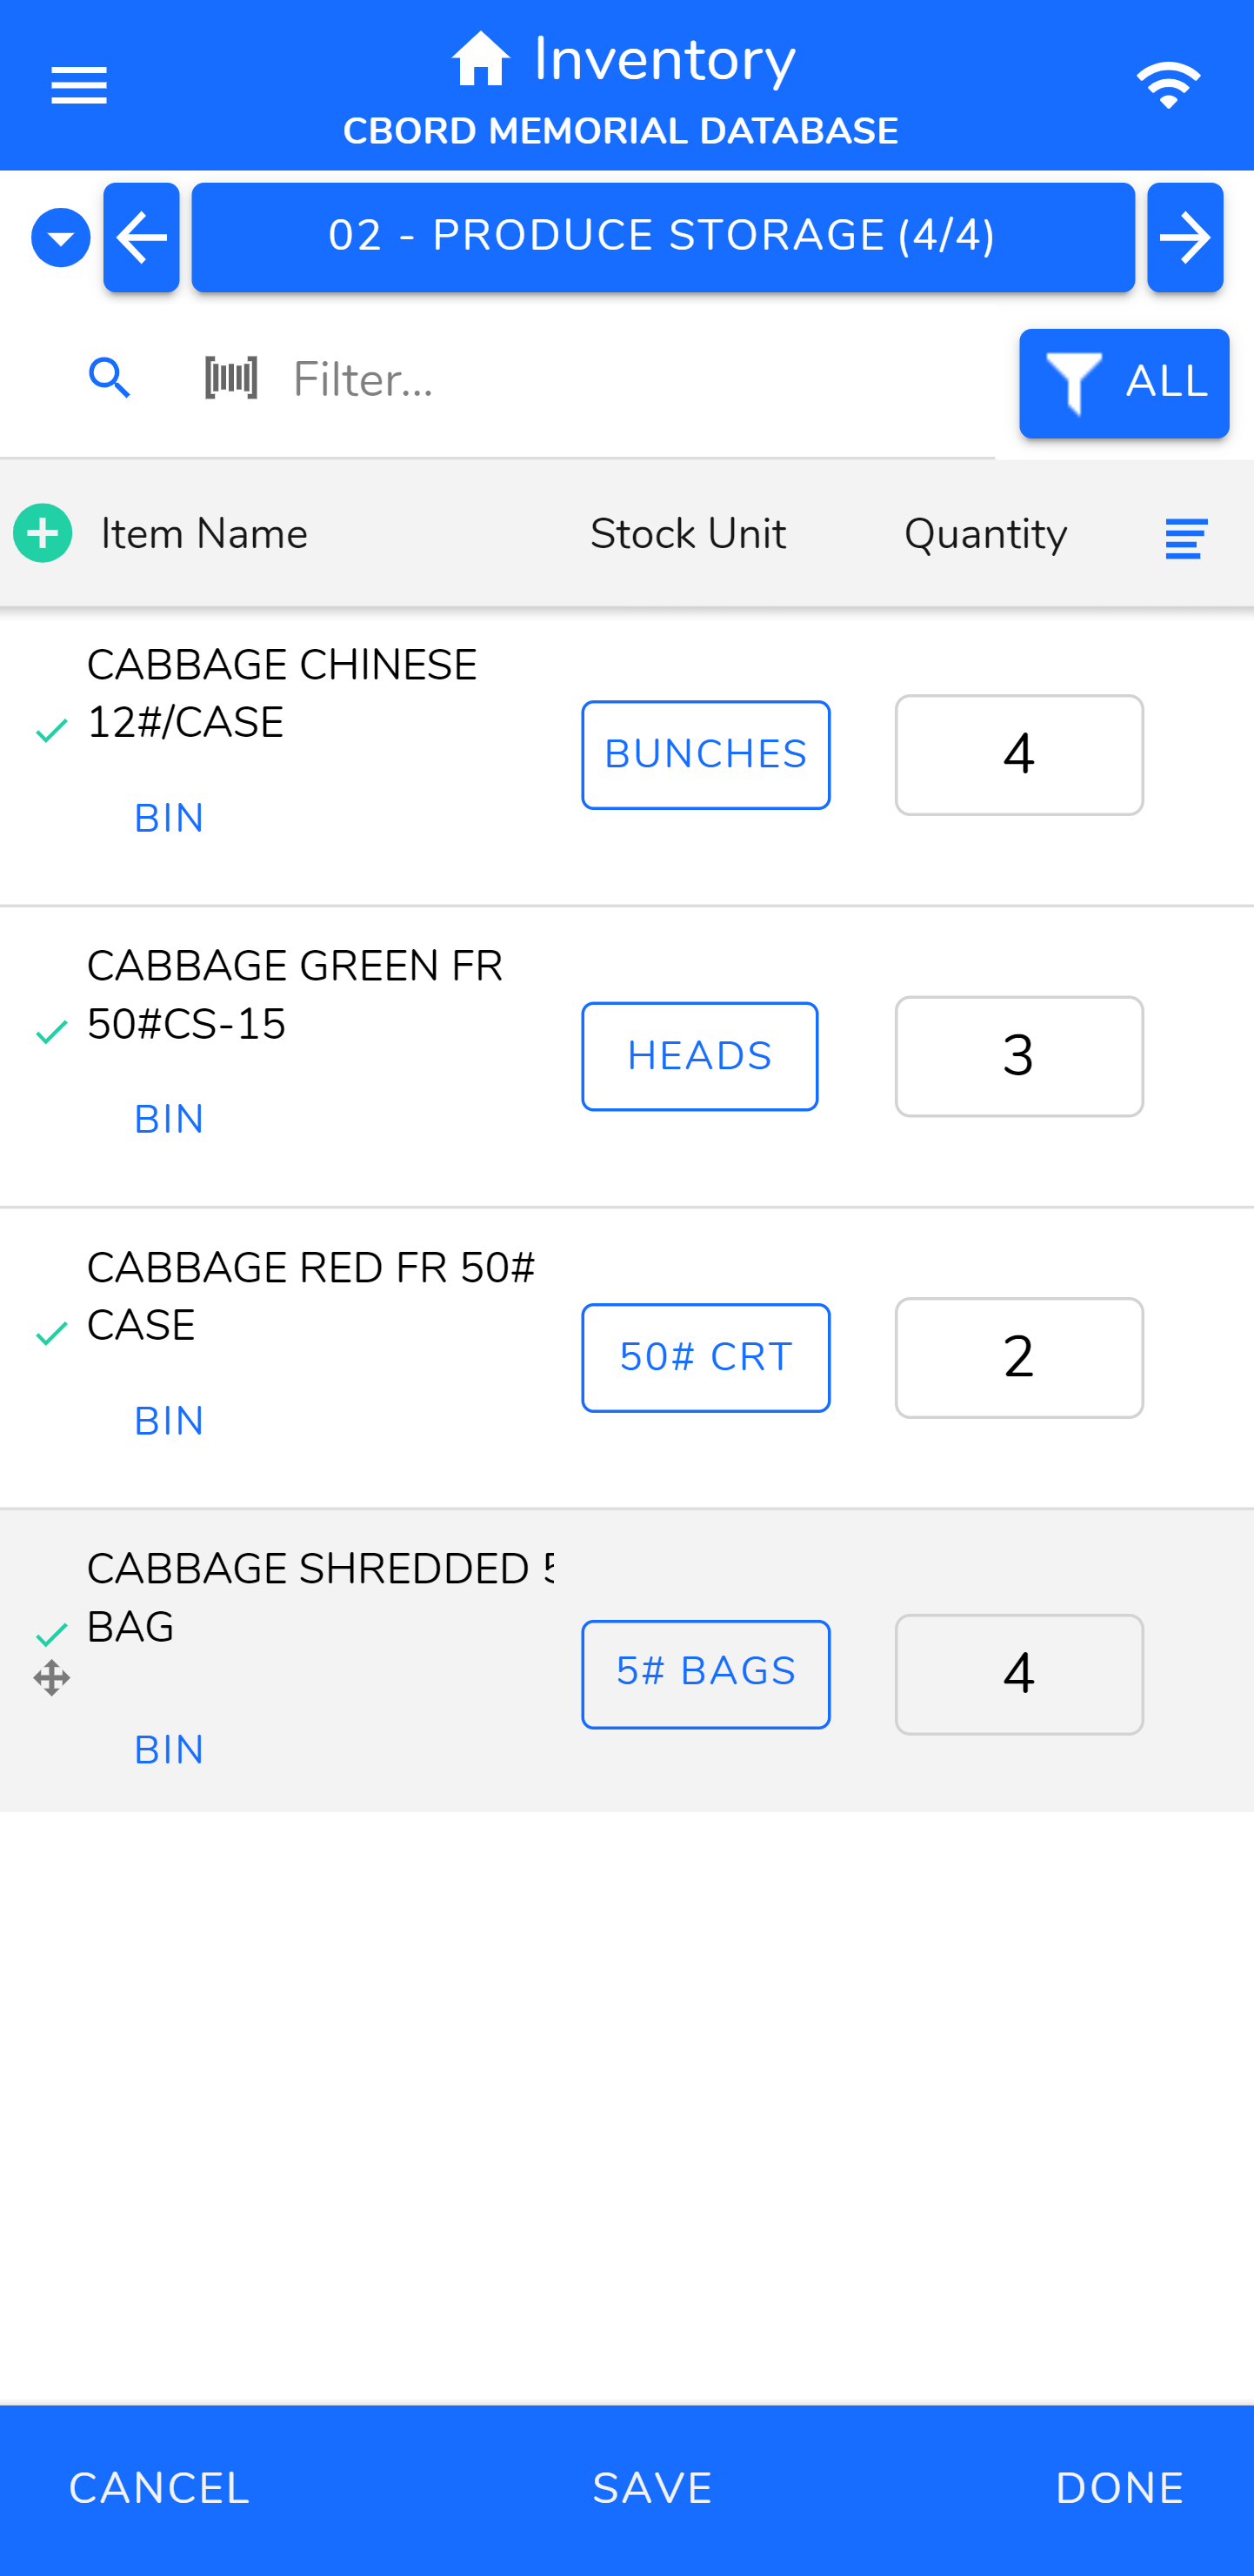Go to next storage location arrow
The height and width of the screenshot is (2576, 1254).
click(1184, 238)
